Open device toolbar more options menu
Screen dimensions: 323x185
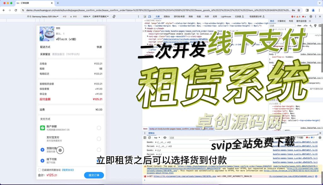[x=138, y=16]
